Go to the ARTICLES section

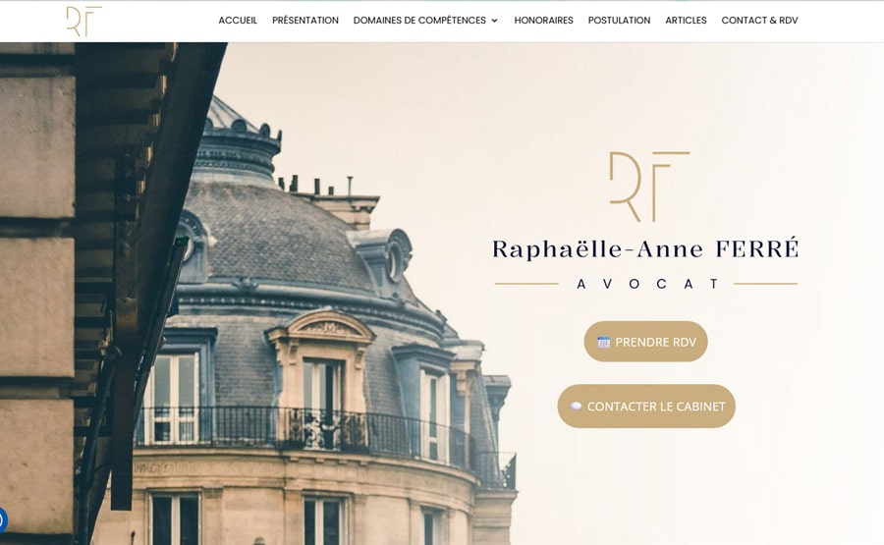(x=686, y=21)
